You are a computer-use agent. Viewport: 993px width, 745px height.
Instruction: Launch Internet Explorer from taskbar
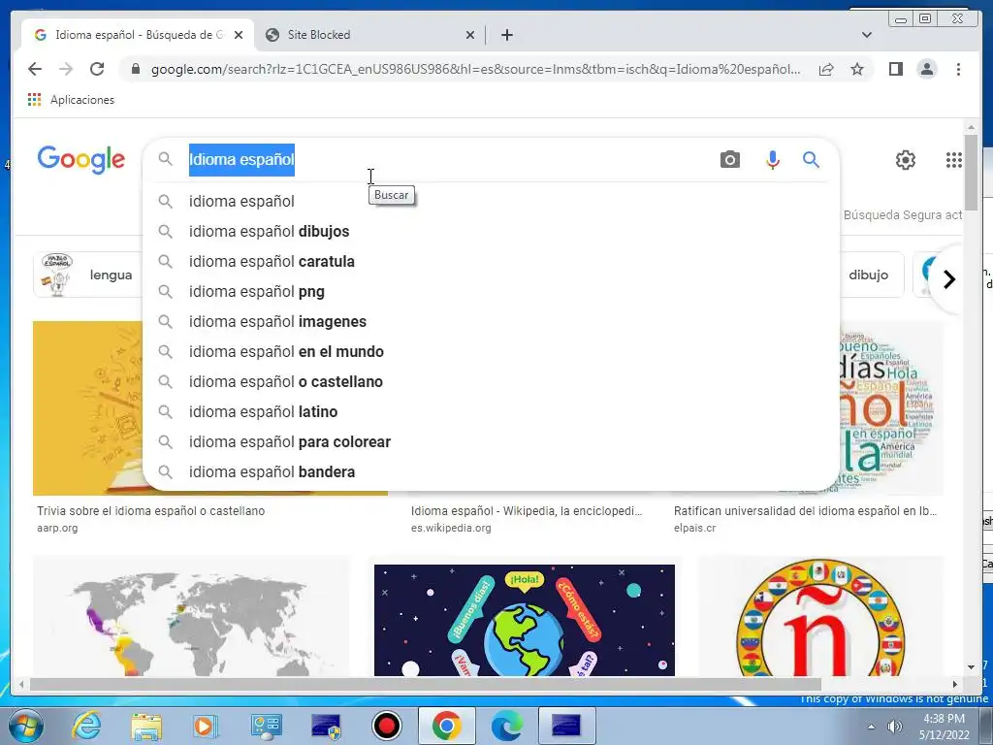(86, 726)
